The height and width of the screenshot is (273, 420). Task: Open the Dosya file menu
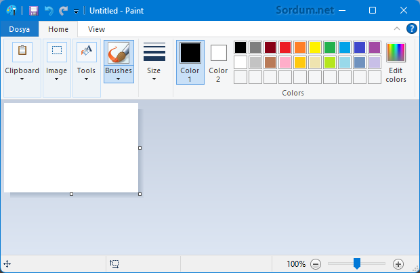click(x=19, y=29)
